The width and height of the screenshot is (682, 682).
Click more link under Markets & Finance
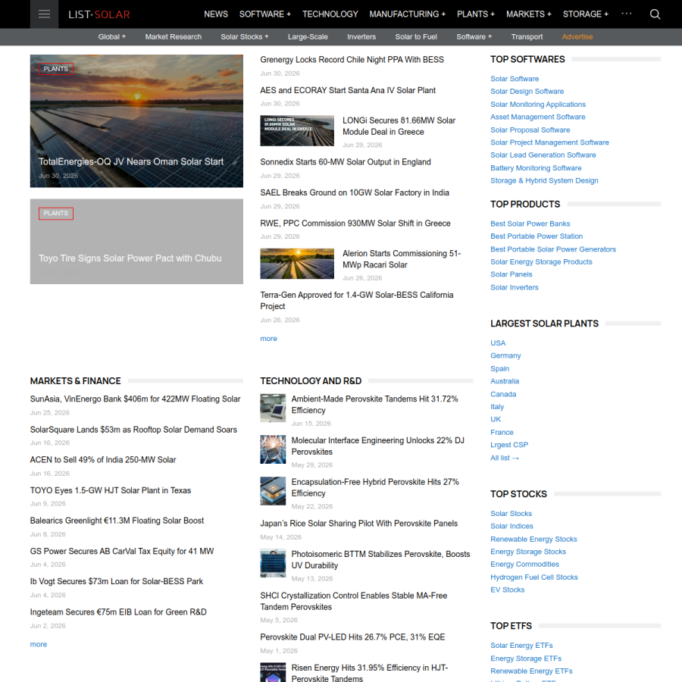coord(39,644)
